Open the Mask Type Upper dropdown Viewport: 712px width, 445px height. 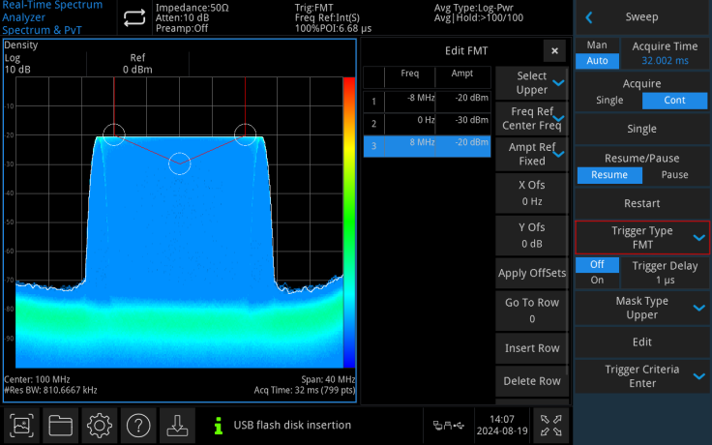pyautogui.click(x=642, y=307)
